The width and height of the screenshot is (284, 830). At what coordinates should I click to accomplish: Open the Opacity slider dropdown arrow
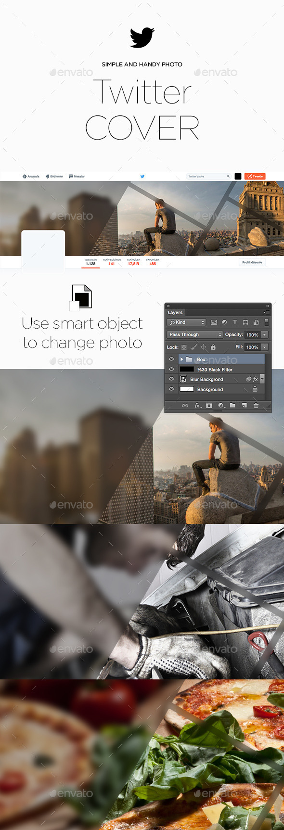click(x=264, y=335)
